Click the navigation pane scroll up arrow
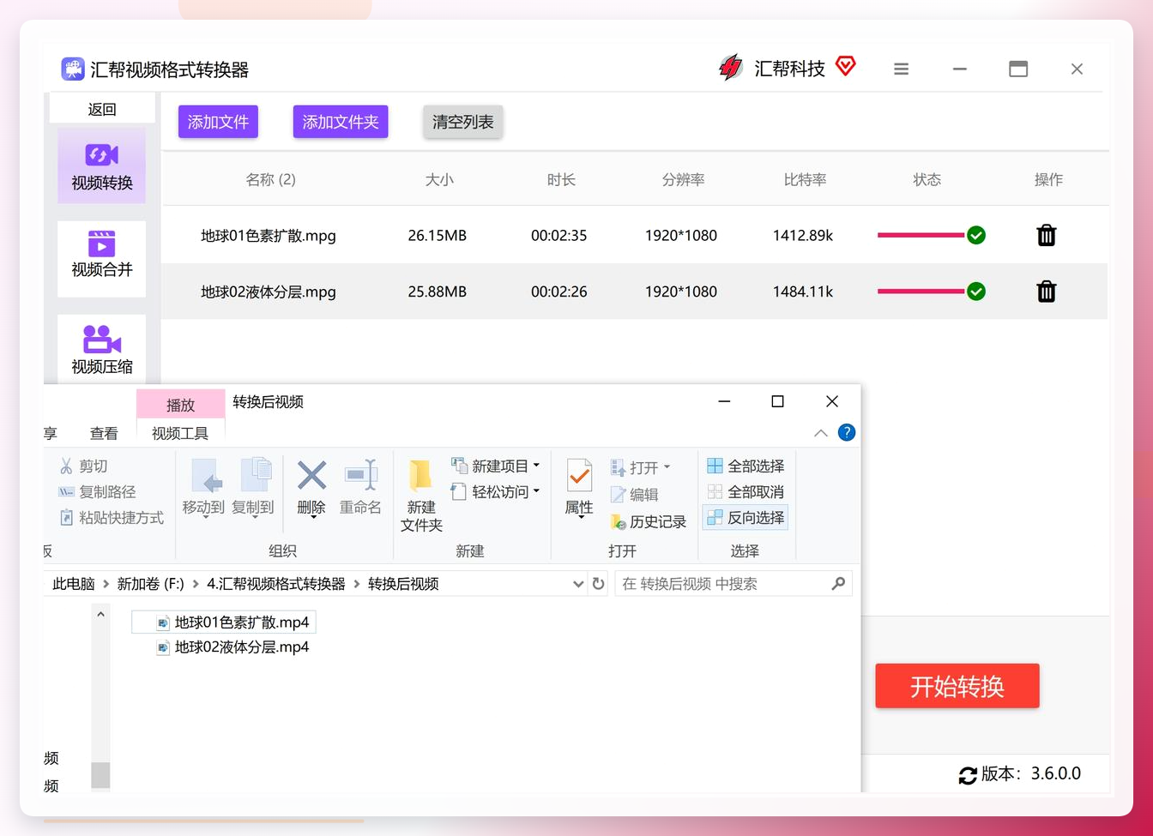1153x836 pixels. (100, 614)
